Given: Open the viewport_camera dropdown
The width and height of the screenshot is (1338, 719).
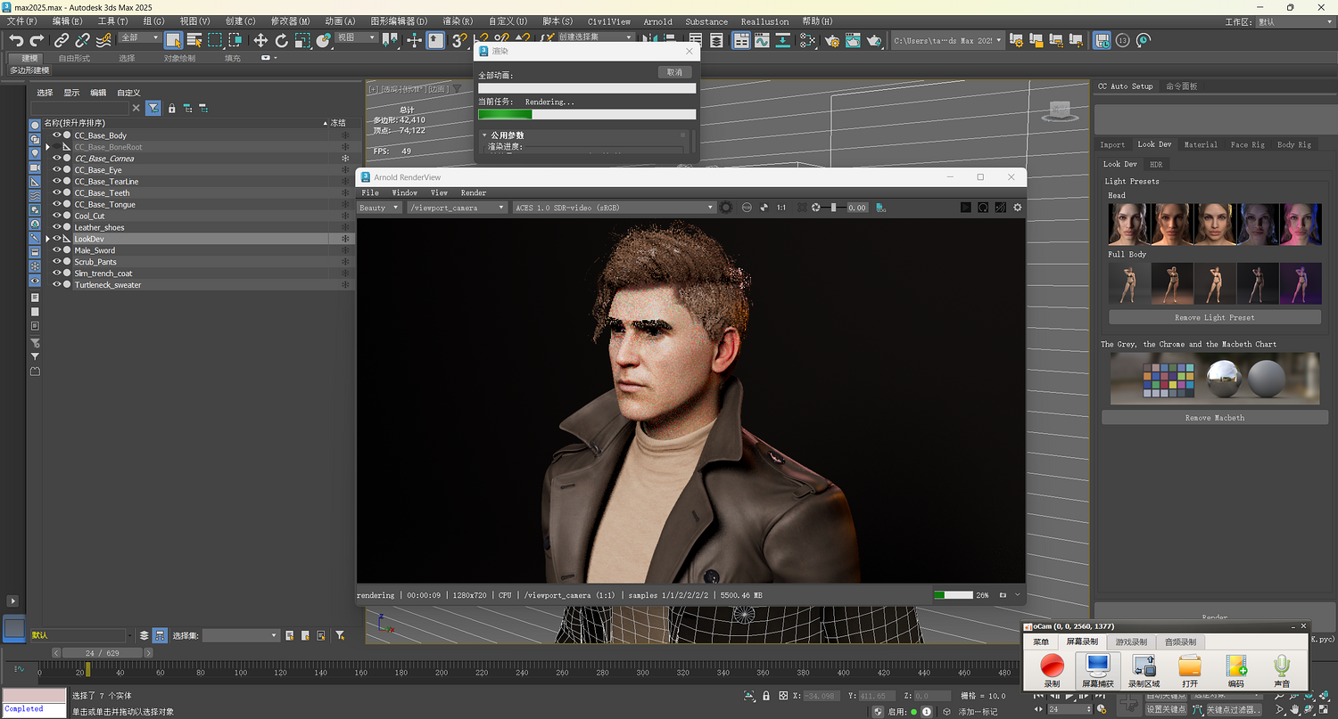Looking at the screenshot, I should (457, 208).
